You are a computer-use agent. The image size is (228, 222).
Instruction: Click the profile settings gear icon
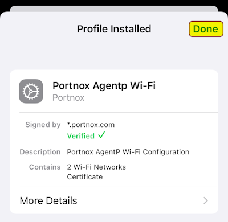(x=31, y=91)
